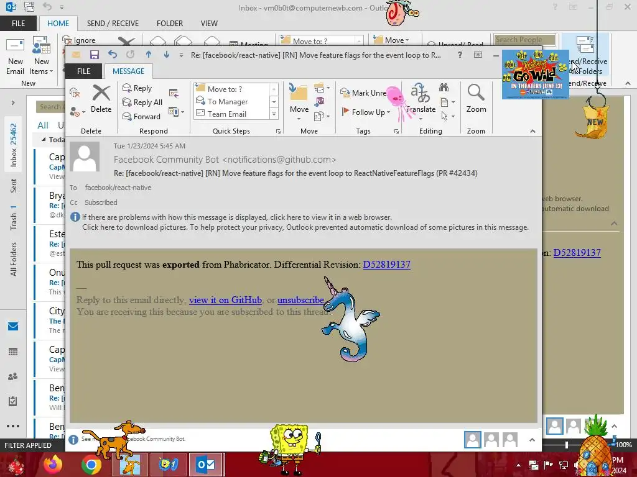637x477 pixels.
Task: Move the Quick Steps list down one row
Action: [x=274, y=102]
